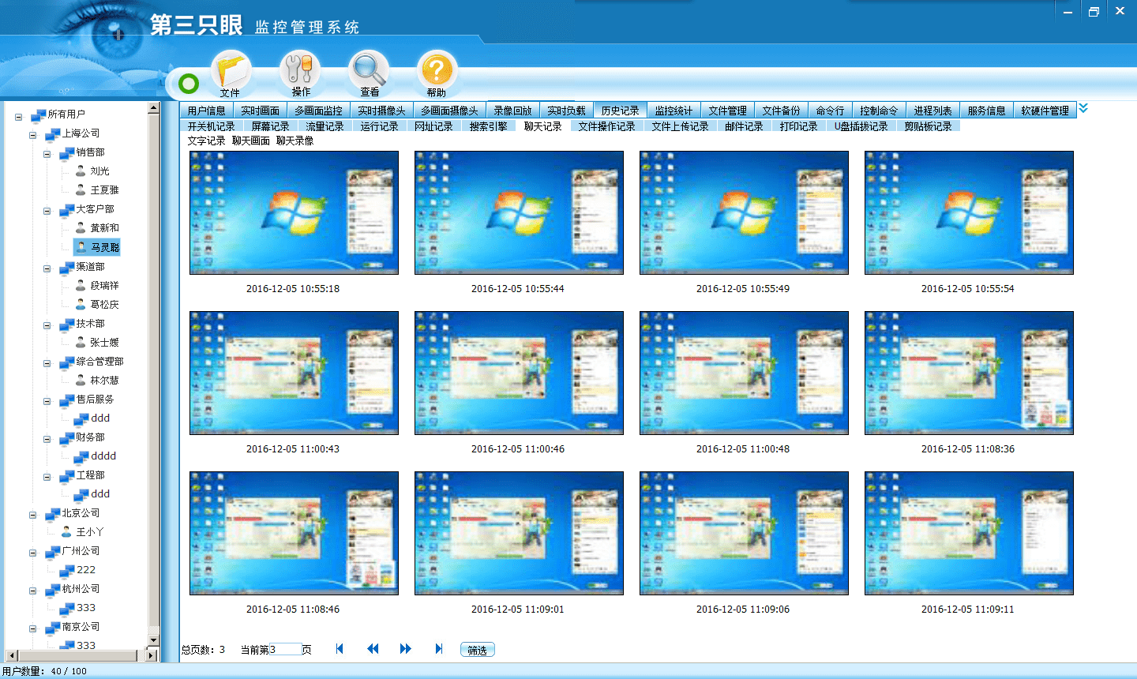The width and height of the screenshot is (1137, 679).
Task: Open screenshot from 2016-12-05 11:09:11
Action: click(969, 534)
